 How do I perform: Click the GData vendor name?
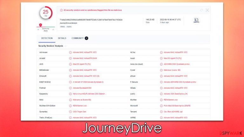pos(133,88)
